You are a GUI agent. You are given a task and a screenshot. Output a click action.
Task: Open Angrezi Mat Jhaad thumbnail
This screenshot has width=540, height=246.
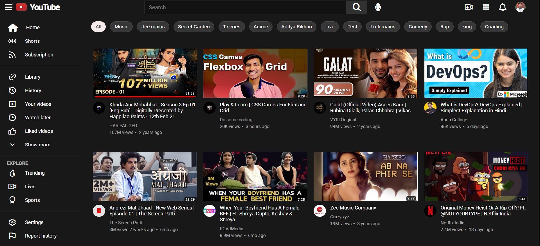[145, 176]
